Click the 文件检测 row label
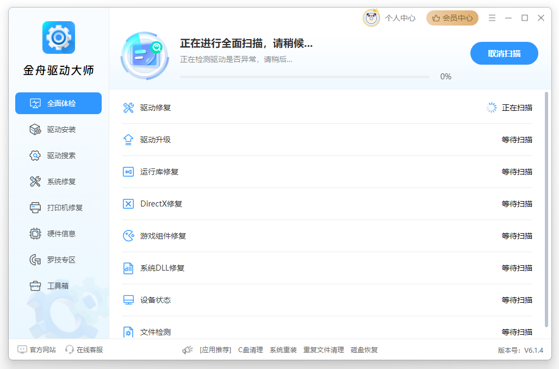This screenshot has width=559, height=369. coord(156,332)
